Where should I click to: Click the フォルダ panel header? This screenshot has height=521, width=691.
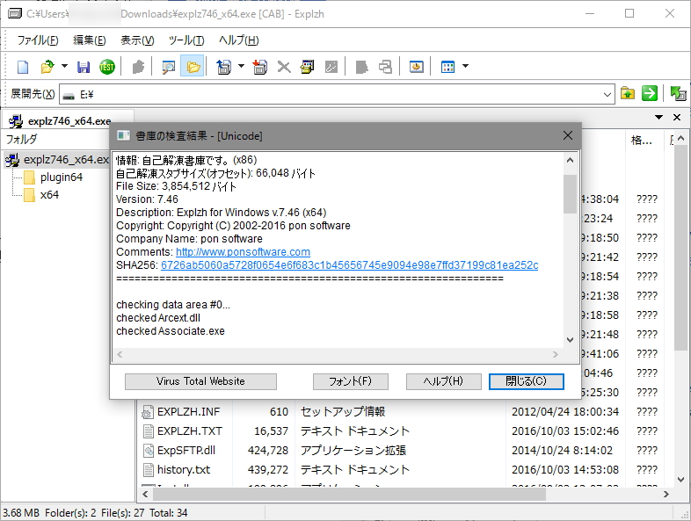pos(22,139)
